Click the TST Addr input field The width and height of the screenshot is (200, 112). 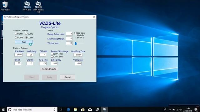click(43, 55)
